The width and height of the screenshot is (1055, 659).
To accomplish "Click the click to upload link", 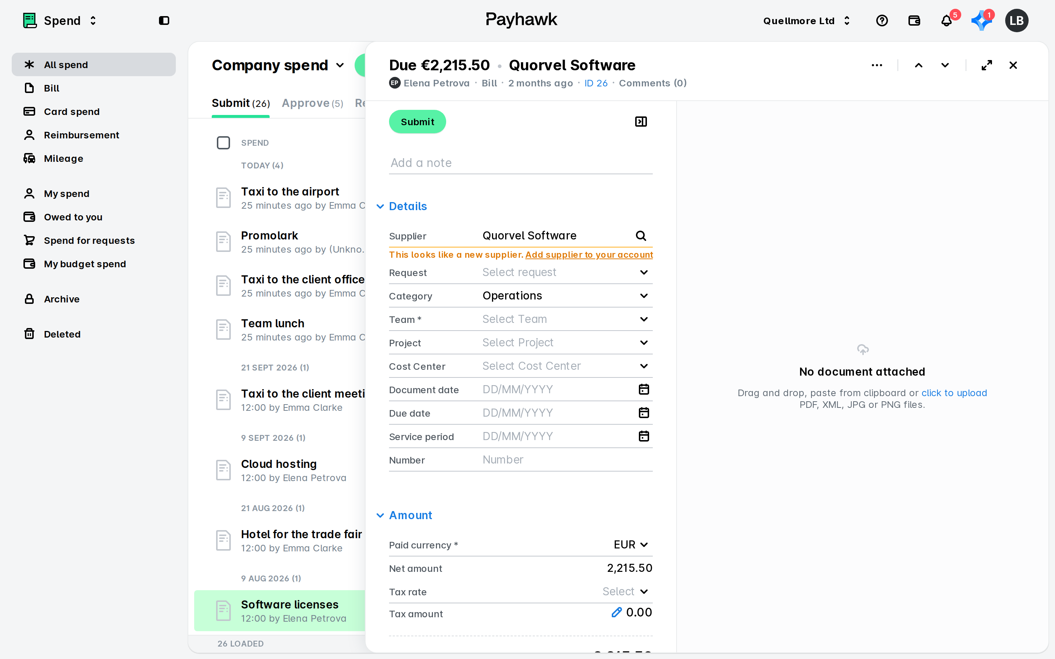I will [954, 393].
